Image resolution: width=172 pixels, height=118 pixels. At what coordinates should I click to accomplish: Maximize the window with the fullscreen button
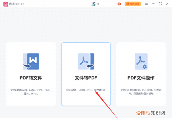click(160, 4)
